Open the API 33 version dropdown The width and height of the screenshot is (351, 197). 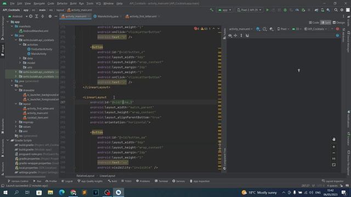[297, 29]
